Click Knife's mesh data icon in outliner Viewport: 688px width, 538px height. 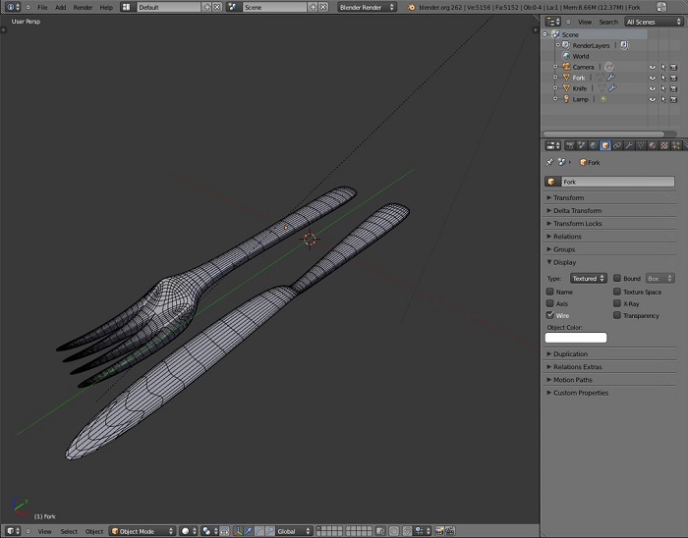click(x=602, y=88)
